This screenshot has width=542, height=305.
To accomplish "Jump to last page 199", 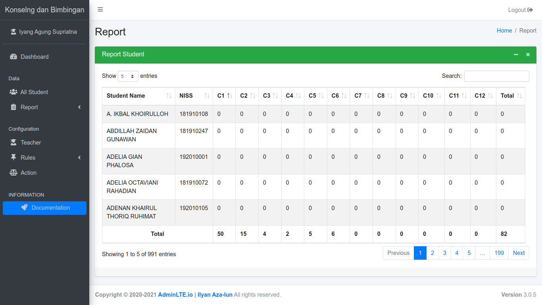I will (499, 253).
